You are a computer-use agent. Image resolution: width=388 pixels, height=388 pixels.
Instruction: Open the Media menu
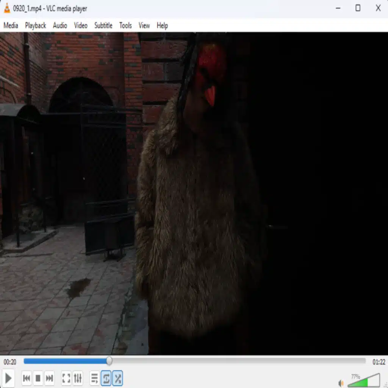(x=11, y=25)
